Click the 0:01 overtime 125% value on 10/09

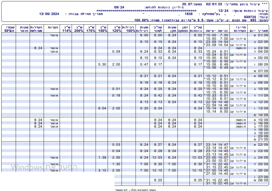click(116, 89)
